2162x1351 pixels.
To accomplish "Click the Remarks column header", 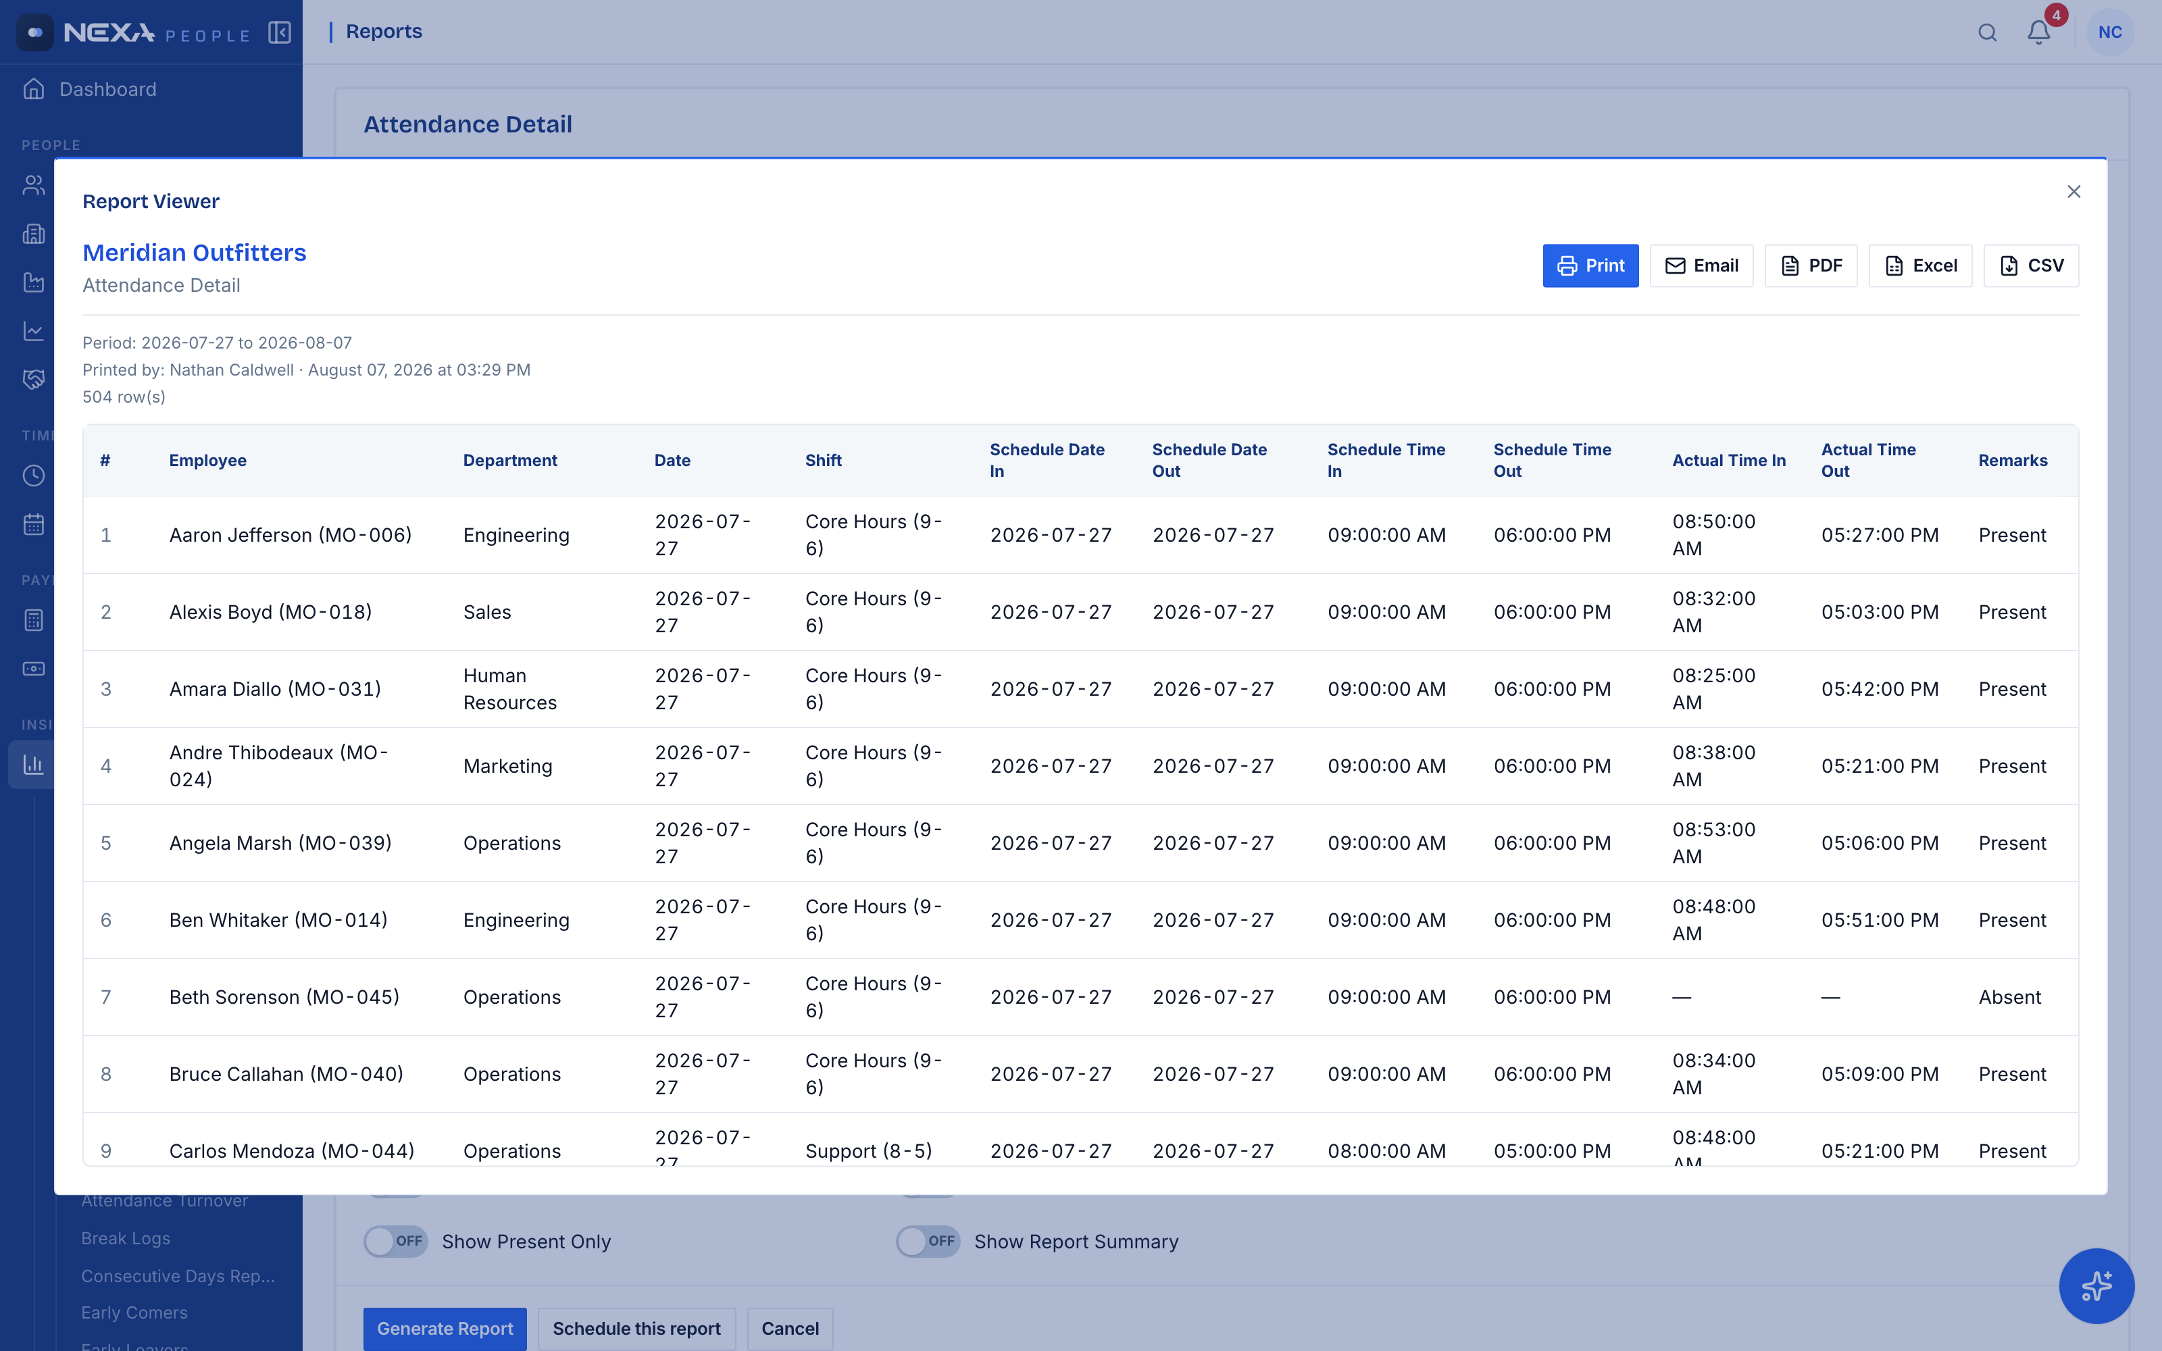I will click(x=2012, y=460).
